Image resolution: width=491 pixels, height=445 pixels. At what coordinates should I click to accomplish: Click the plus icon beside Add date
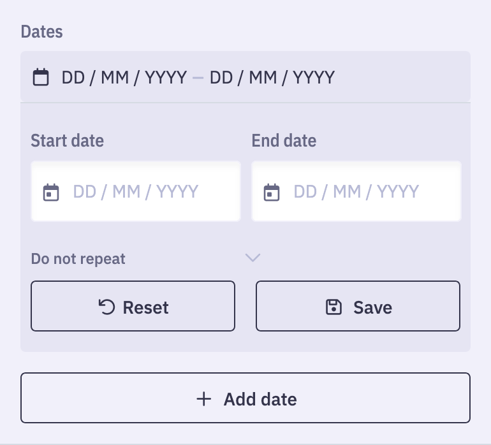204,399
